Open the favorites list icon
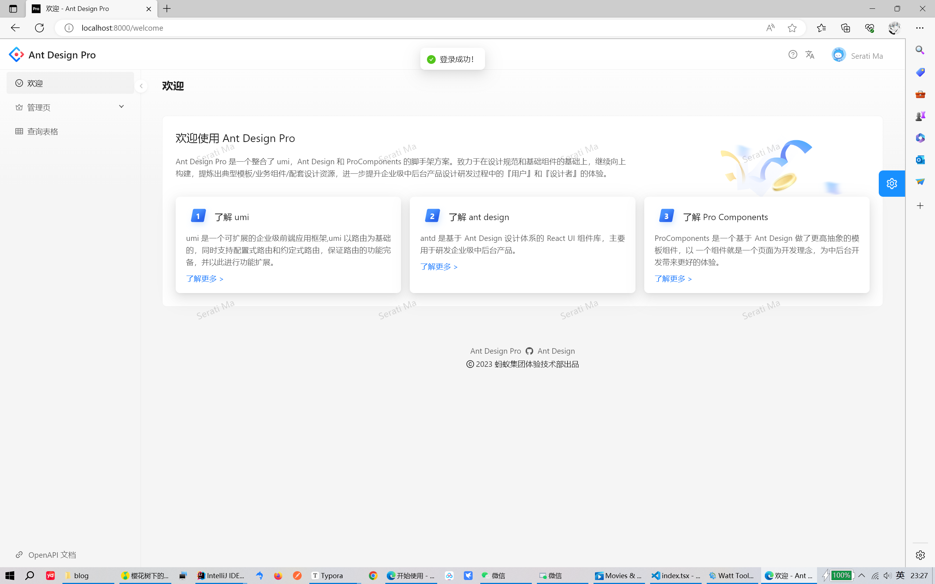The height and width of the screenshot is (584, 935). tap(821, 28)
